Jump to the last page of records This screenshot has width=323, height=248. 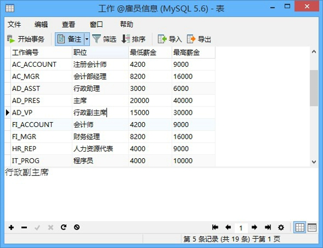(x=267, y=228)
